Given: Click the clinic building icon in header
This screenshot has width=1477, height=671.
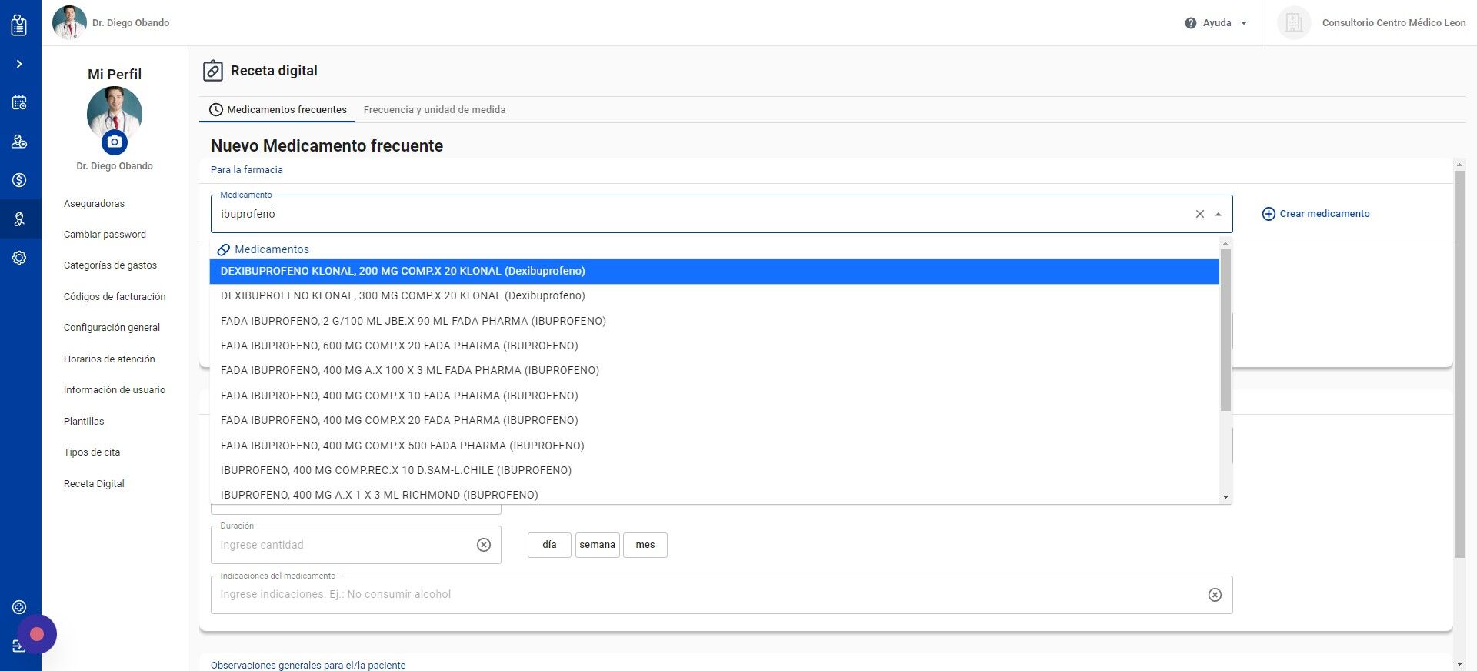Looking at the screenshot, I should (x=1294, y=23).
